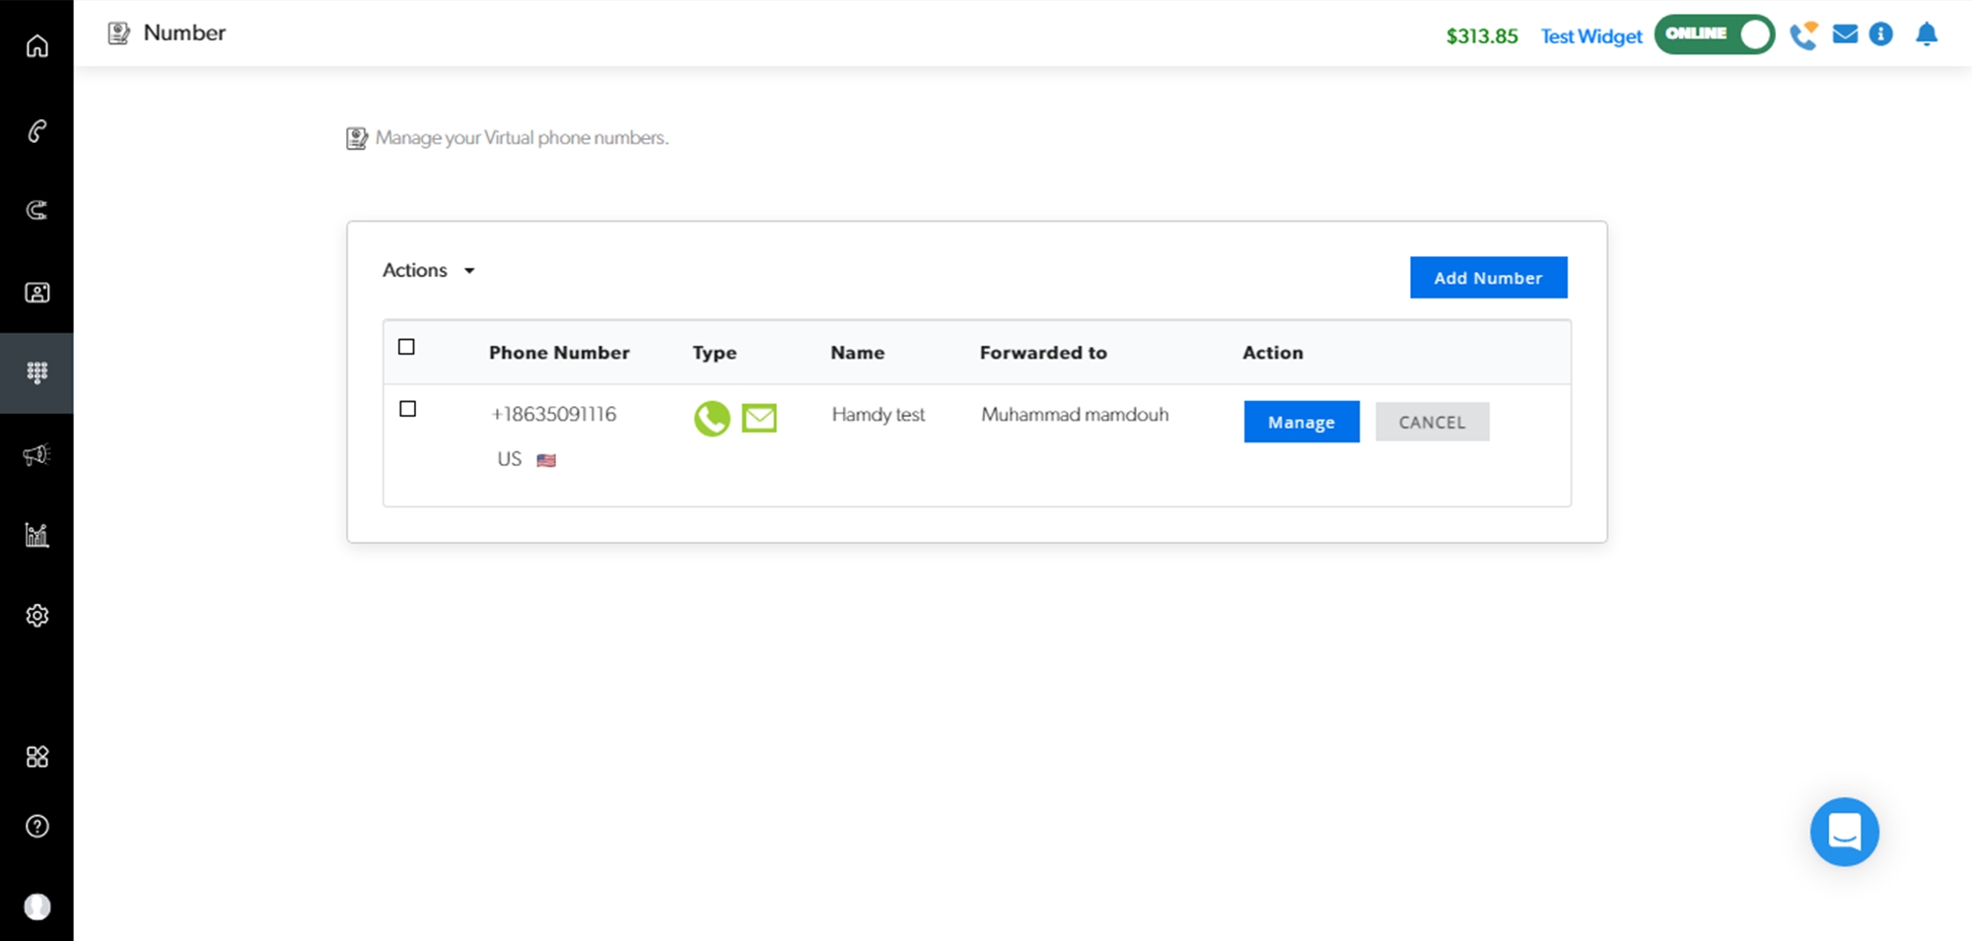
Task: Open the Settings gear icon
Action: pyautogui.click(x=36, y=616)
